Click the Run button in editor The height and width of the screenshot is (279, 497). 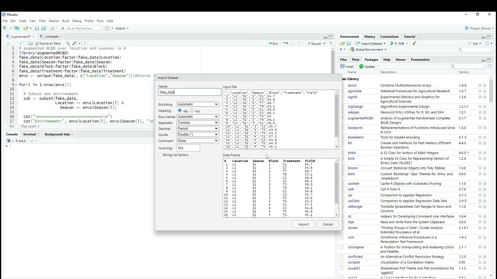[273, 43]
